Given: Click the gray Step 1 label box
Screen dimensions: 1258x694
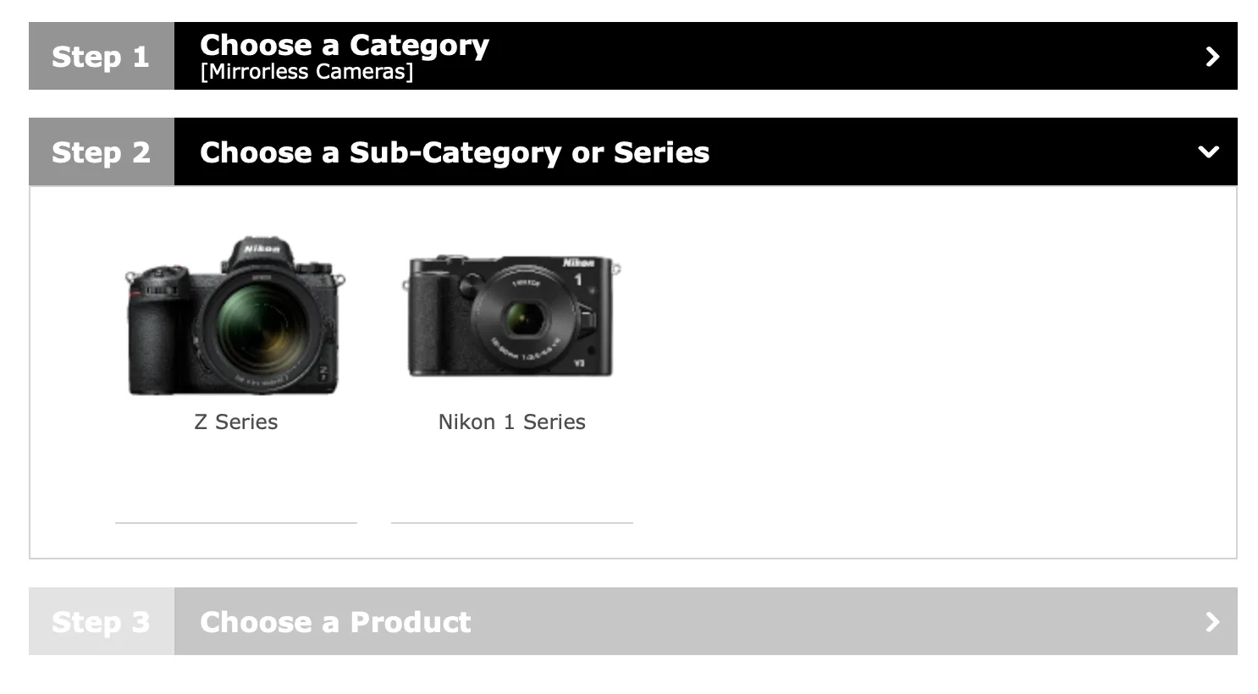Looking at the screenshot, I should (x=102, y=56).
